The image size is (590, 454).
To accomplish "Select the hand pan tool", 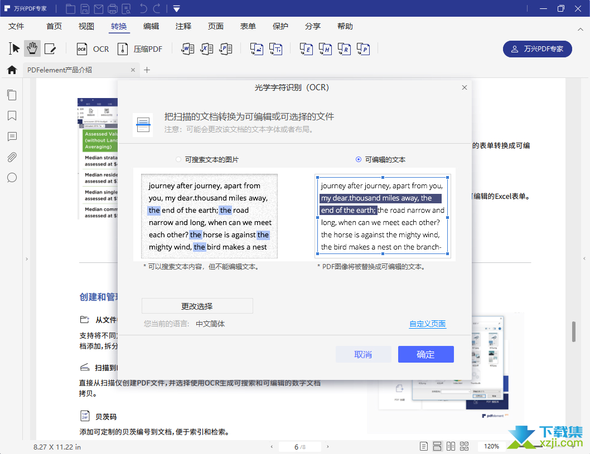I will [x=32, y=48].
